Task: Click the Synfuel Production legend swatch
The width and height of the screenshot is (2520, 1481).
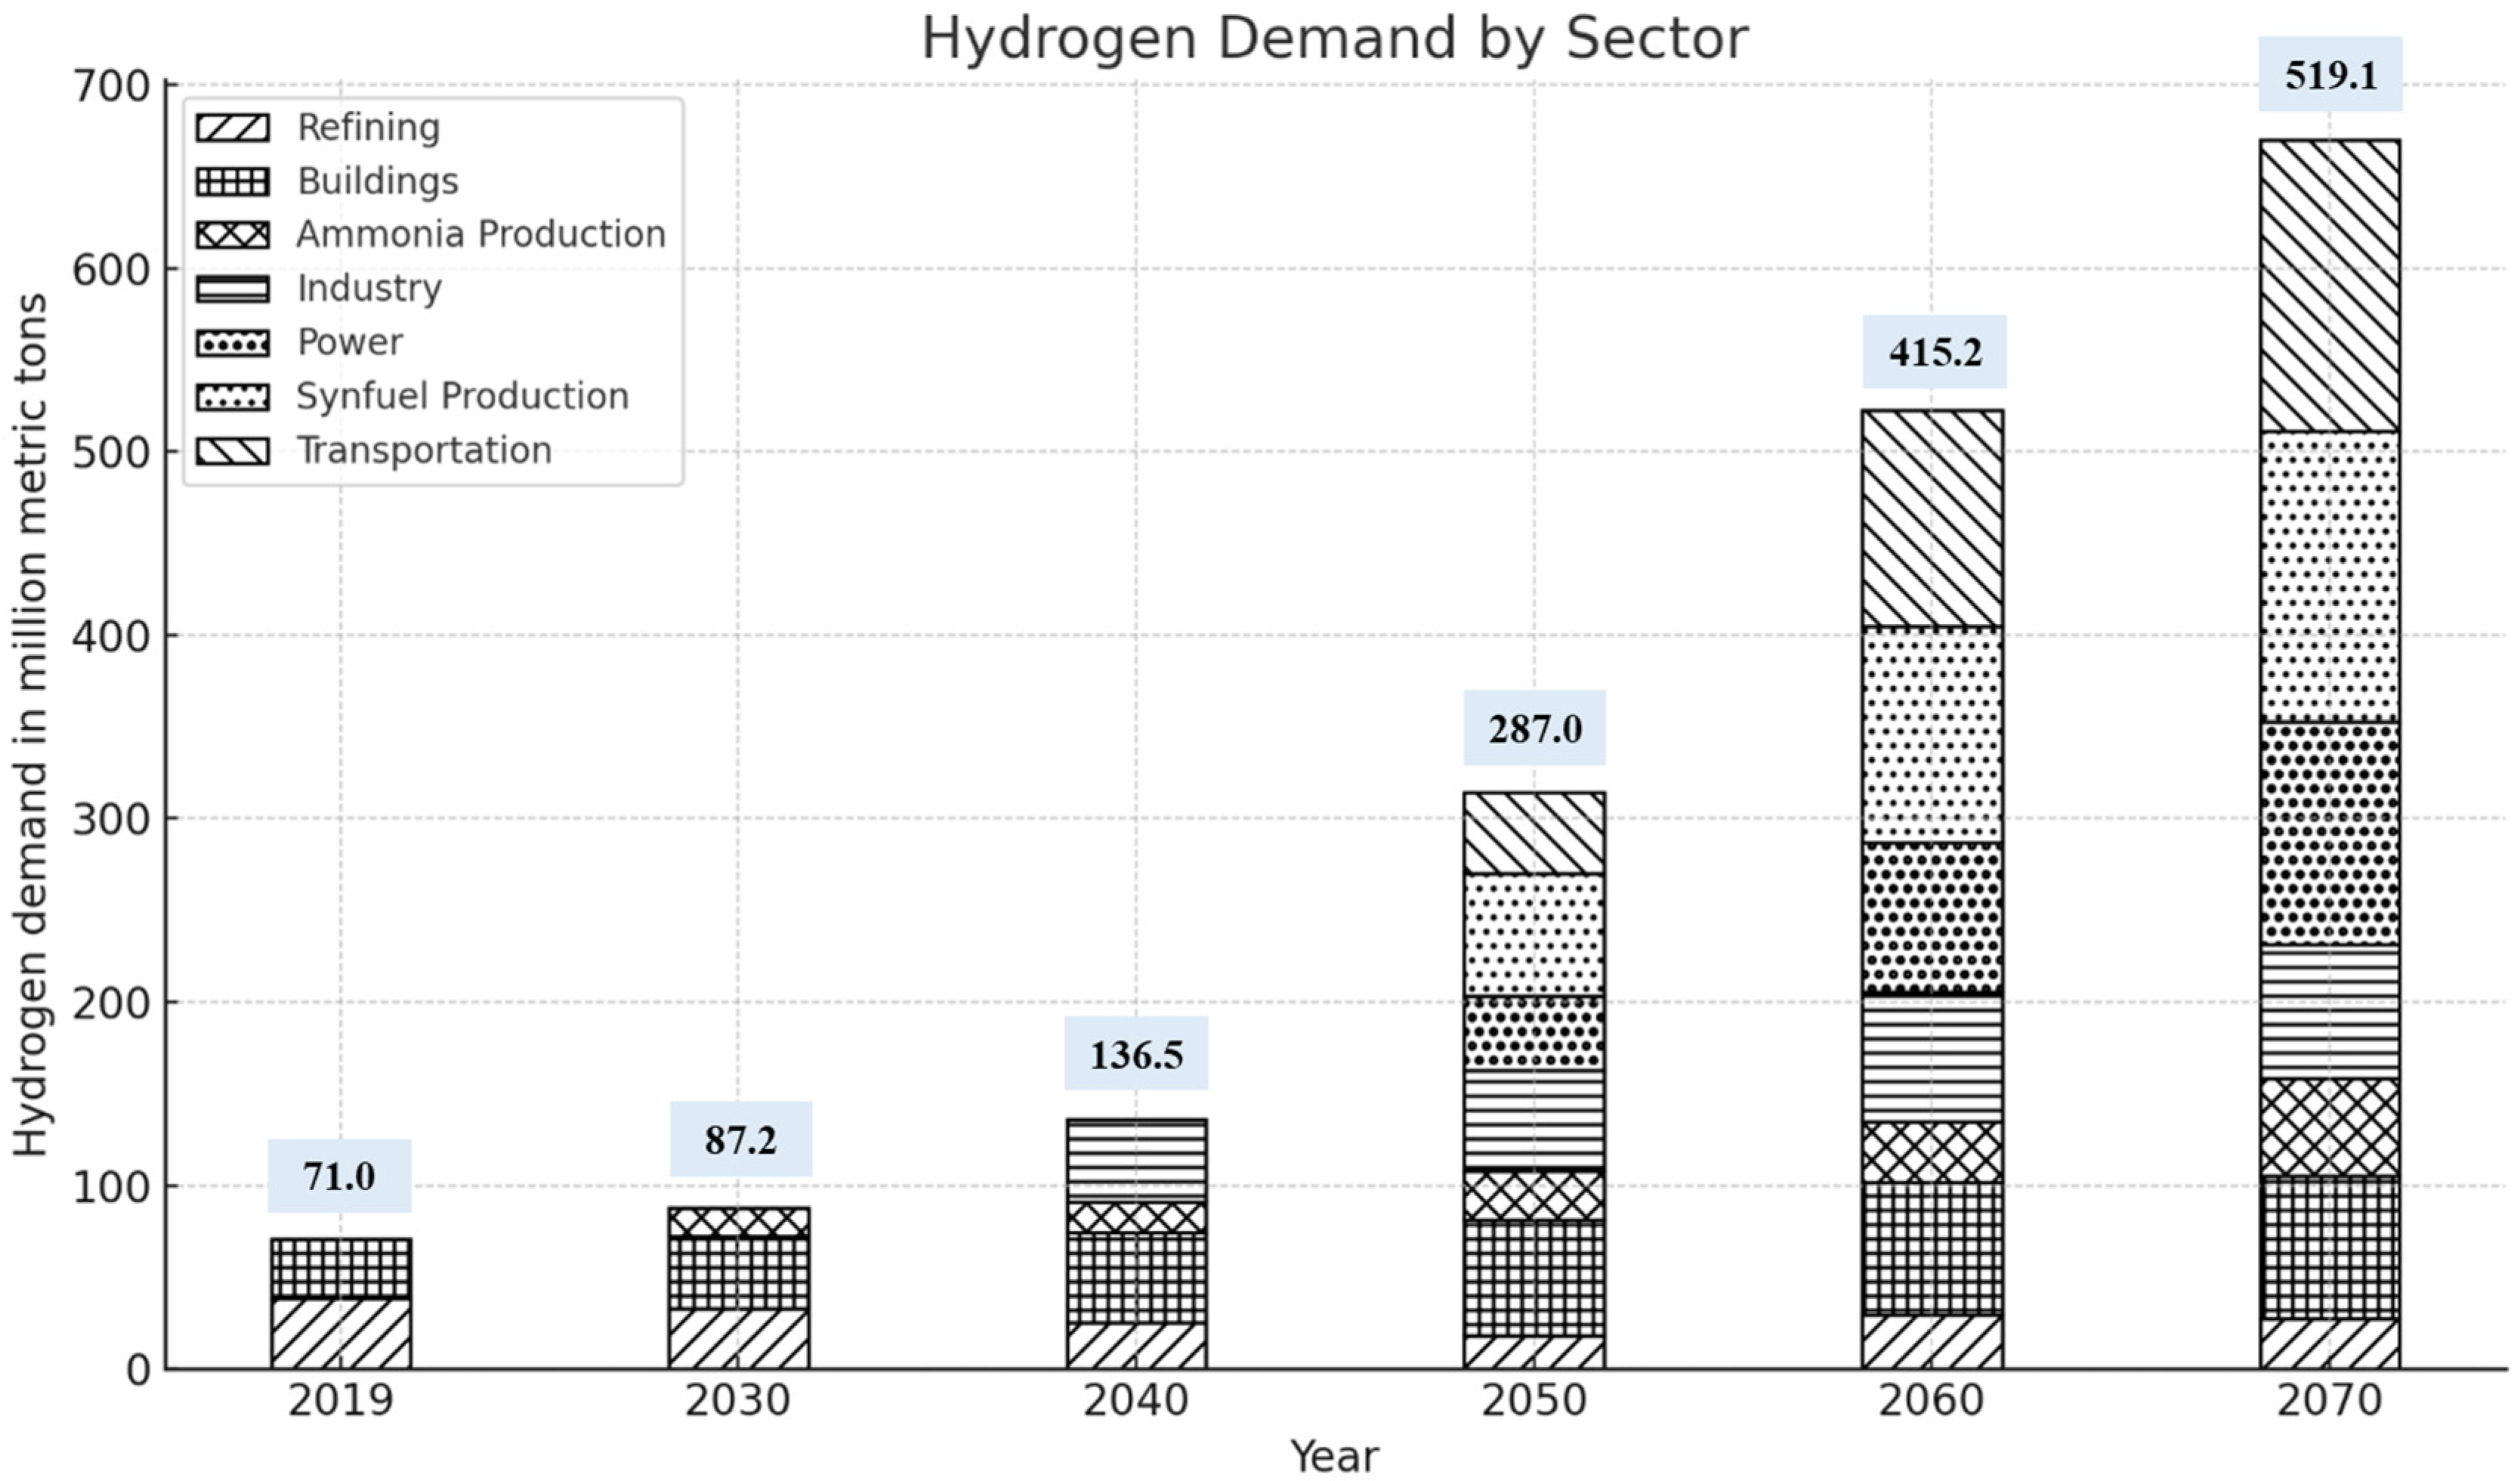Action: (232, 397)
